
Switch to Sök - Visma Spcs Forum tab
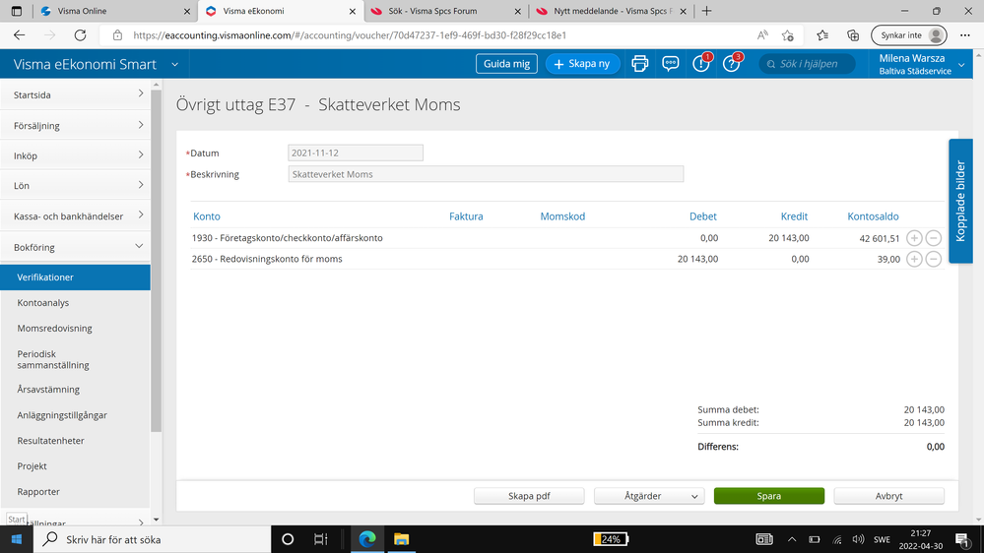(446, 11)
